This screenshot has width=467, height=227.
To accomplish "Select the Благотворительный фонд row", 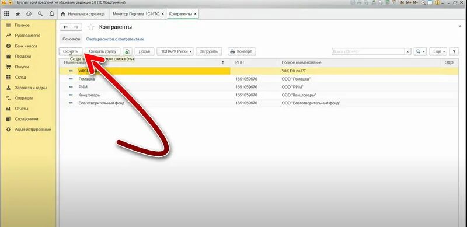I will pos(259,103).
